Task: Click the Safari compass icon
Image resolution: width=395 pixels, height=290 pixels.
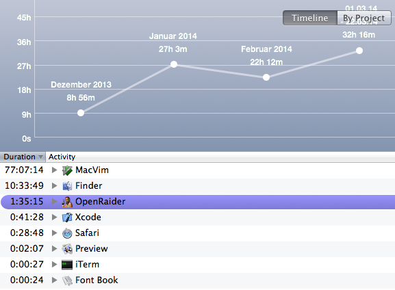Action: [x=67, y=233]
